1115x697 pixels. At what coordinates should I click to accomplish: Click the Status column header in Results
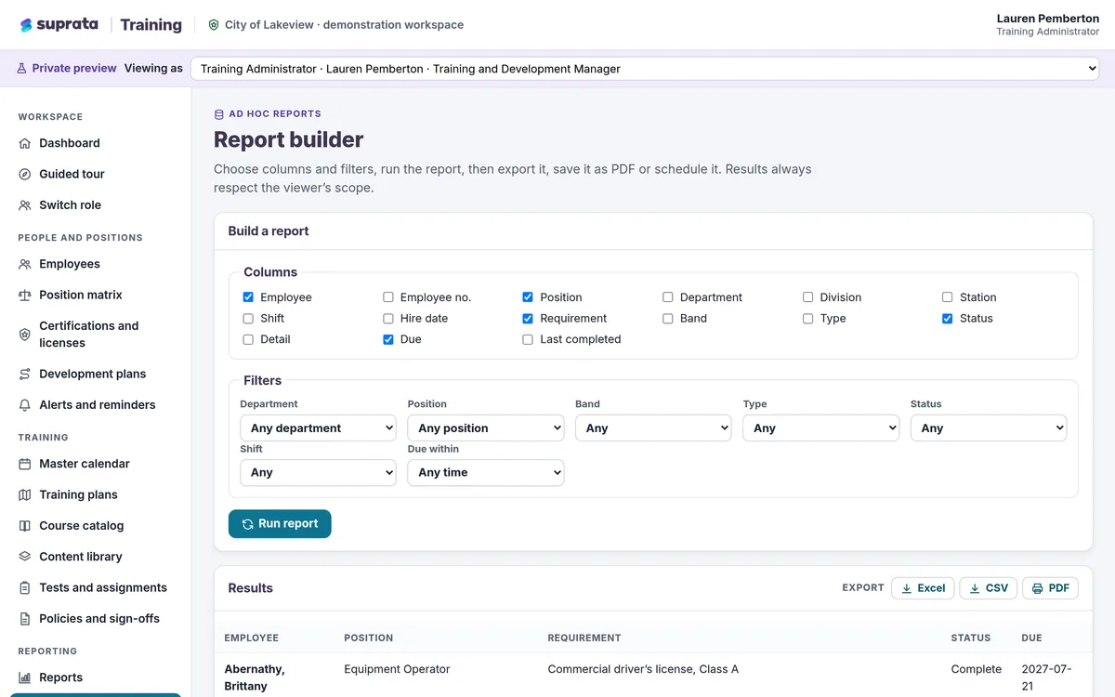tap(971, 638)
